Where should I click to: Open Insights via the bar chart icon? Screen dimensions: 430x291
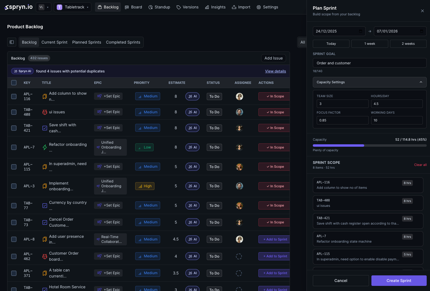coord(206,7)
